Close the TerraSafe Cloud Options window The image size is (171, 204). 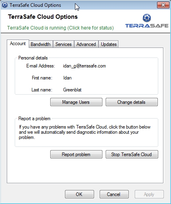(163, 5)
